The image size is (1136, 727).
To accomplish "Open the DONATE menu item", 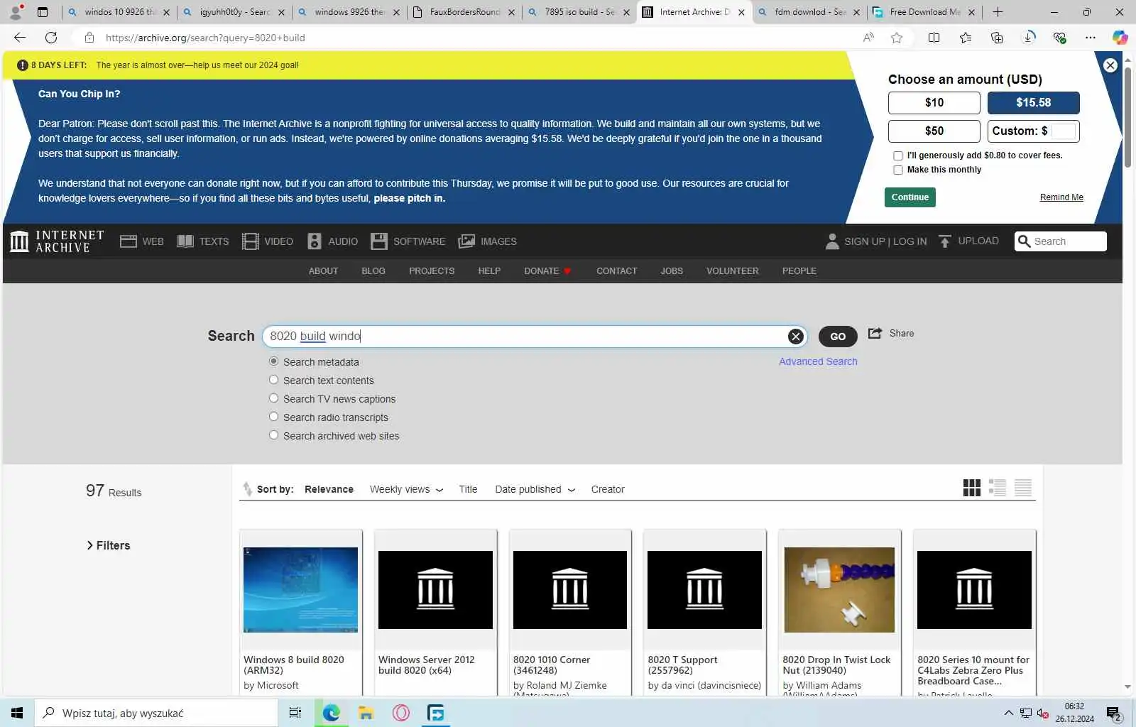I will (x=547, y=271).
